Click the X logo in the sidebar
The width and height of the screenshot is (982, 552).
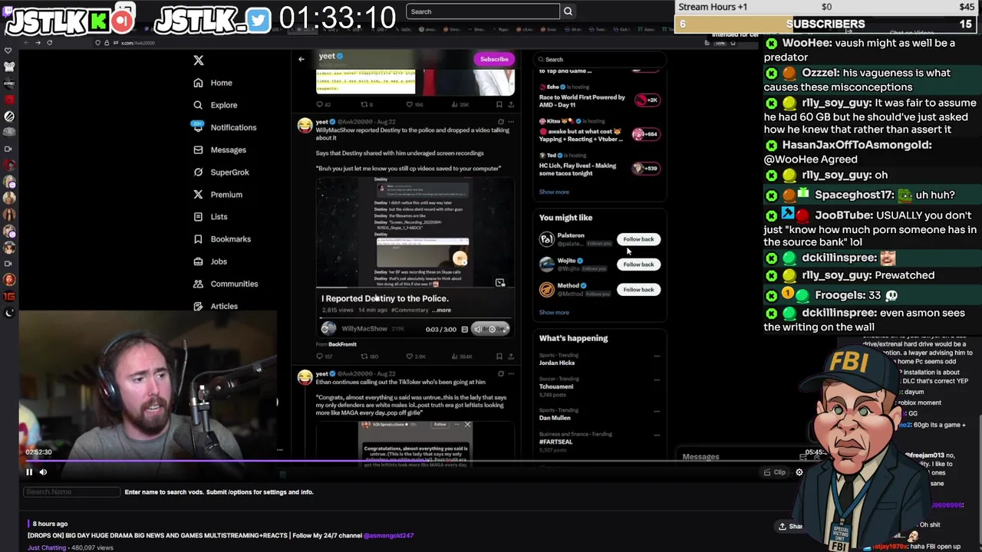[198, 60]
